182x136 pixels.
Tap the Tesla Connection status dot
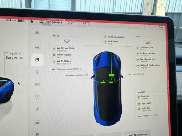point(105,37)
